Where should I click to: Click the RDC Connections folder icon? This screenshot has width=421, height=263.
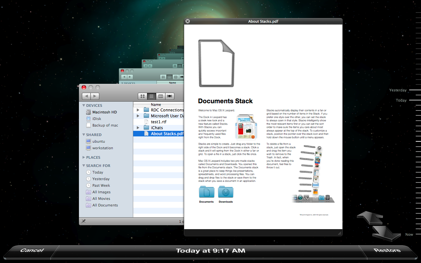[146, 110]
